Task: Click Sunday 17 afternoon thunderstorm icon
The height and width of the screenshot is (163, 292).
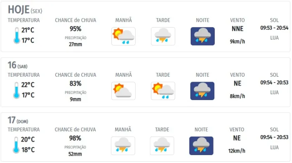Action: pos(162,145)
